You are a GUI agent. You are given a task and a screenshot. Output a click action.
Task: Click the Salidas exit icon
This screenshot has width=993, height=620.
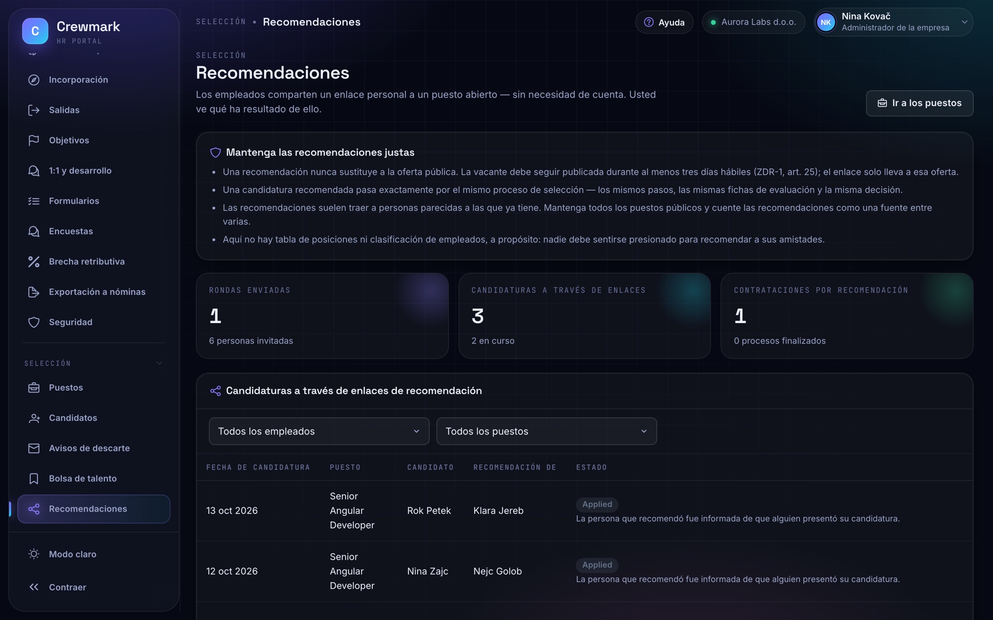pos(34,110)
